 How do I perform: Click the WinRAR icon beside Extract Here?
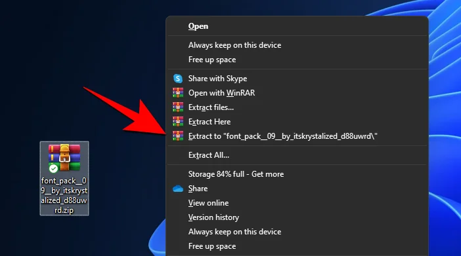point(178,122)
